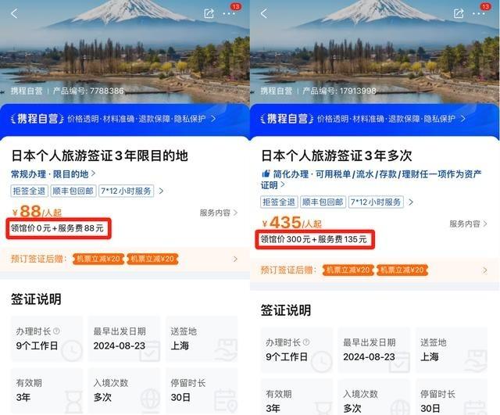
Task: Expand coupon row arrow on right page
Action: click(x=484, y=270)
